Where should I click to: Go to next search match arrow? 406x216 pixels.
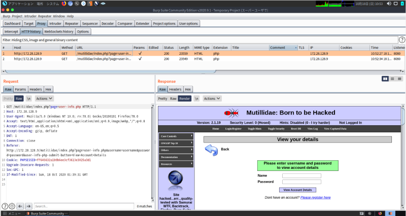click(x=28, y=206)
